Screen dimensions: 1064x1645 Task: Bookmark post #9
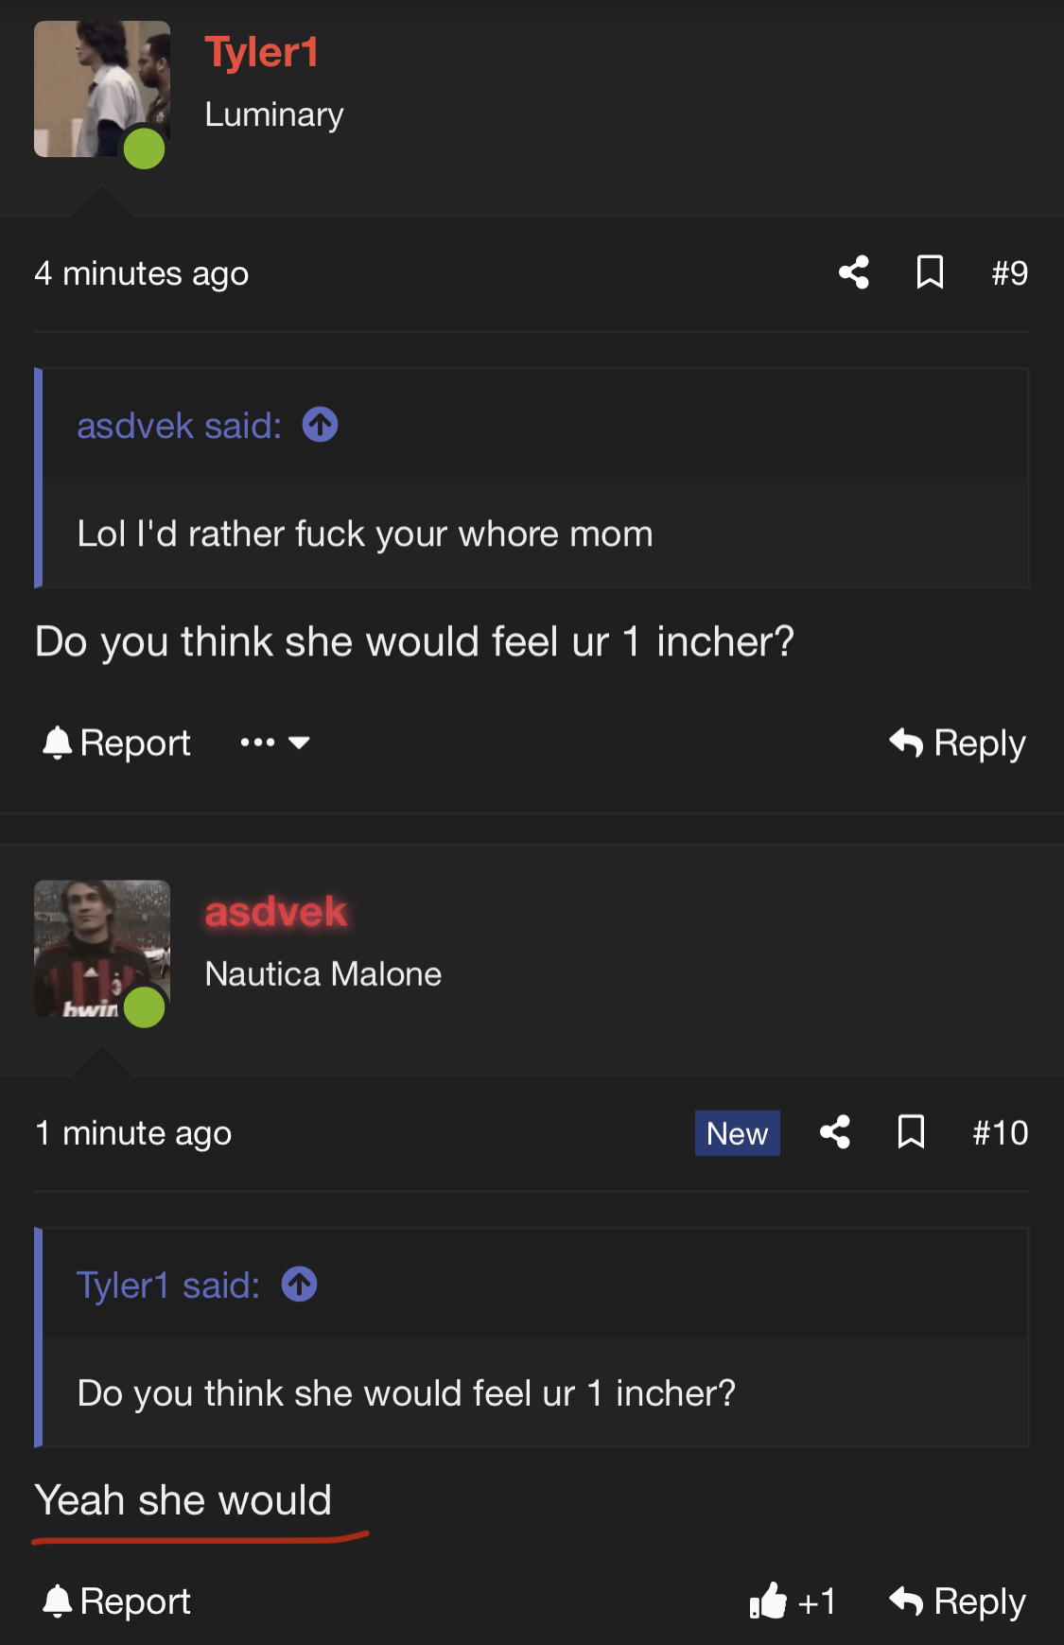930,272
